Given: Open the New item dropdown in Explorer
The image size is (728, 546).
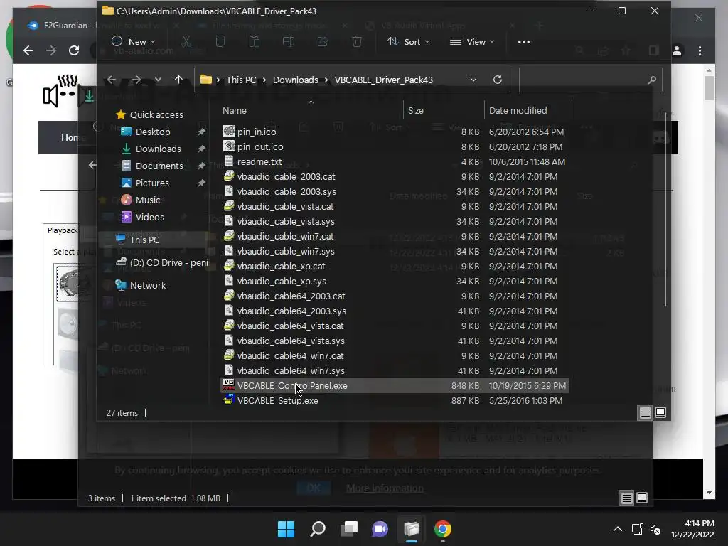Looking at the screenshot, I should pos(133,42).
